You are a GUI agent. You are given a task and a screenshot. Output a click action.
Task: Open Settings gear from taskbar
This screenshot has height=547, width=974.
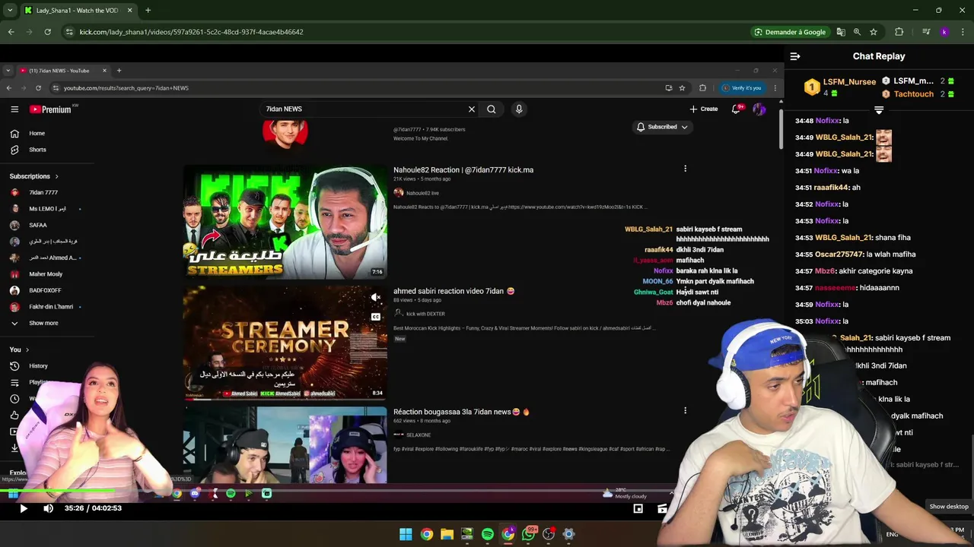(568, 534)
